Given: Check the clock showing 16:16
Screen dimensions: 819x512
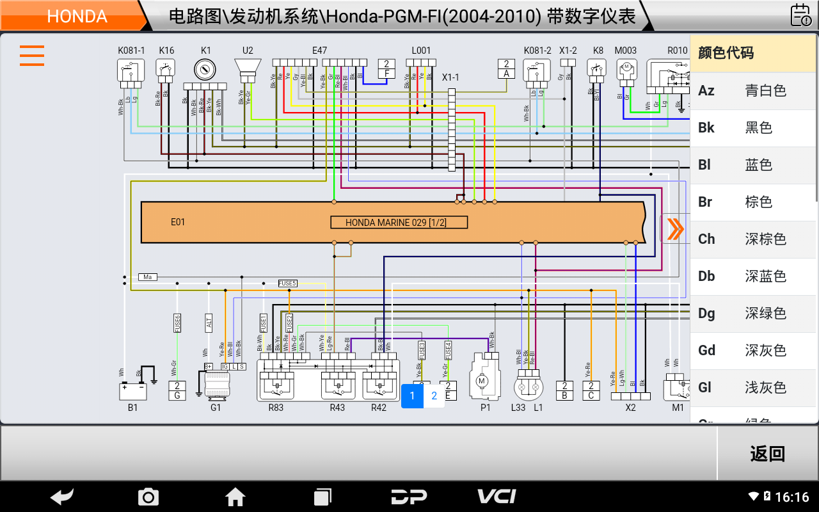Looking at the screenshot, I should click(792, 497).
